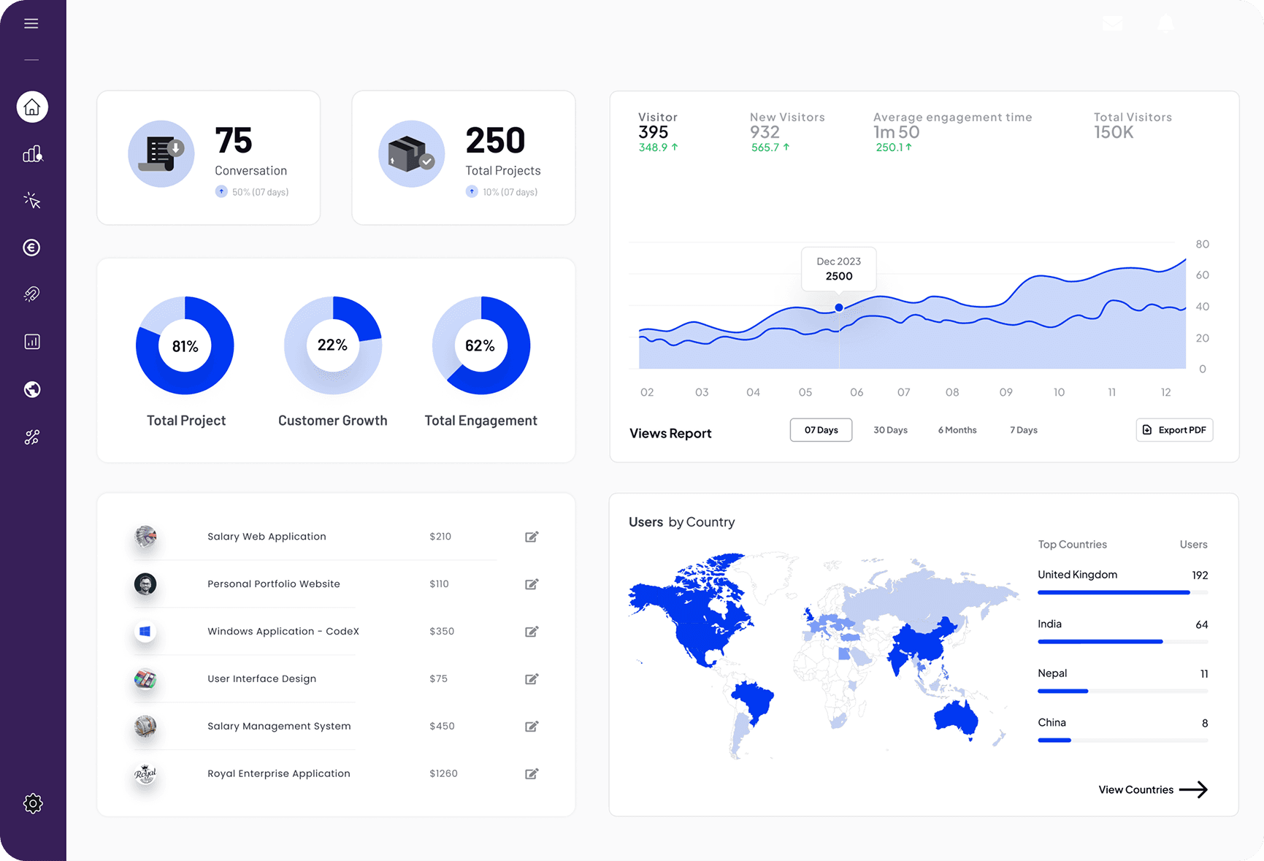Open the mail envelope icon at top right

point(1113,23)
